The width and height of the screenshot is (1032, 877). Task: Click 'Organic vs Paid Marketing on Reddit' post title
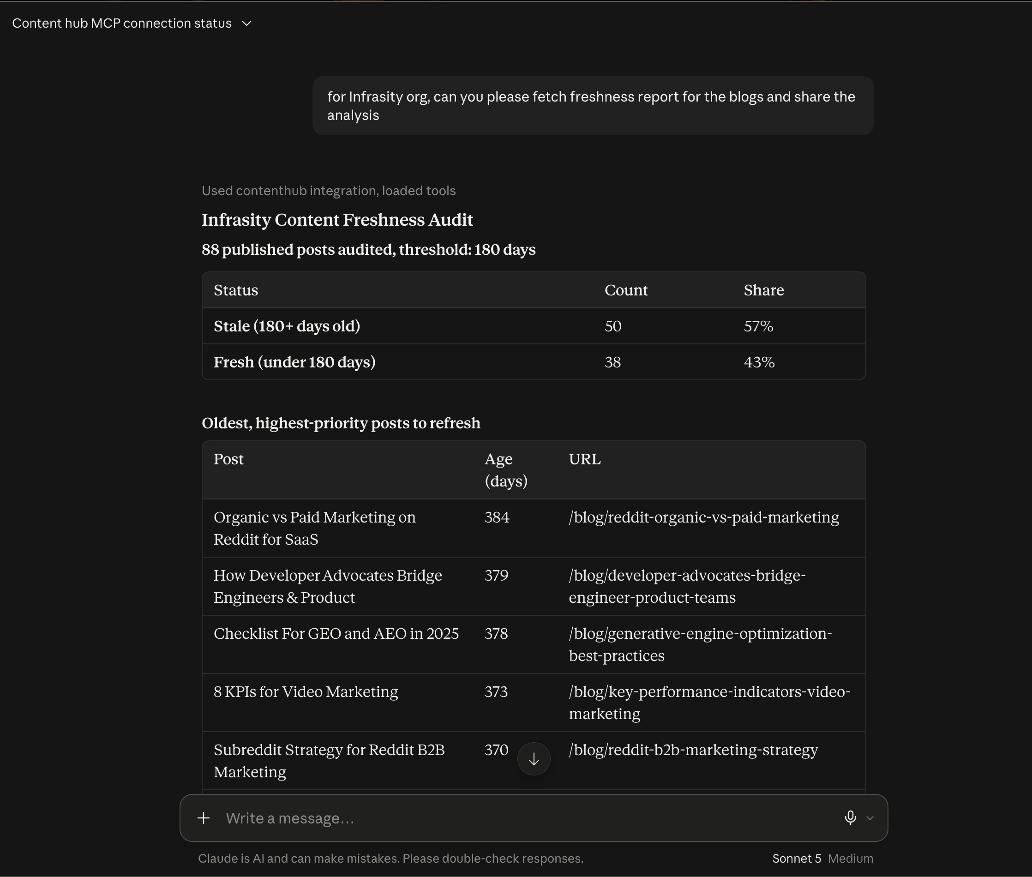(x=315, y=529)
